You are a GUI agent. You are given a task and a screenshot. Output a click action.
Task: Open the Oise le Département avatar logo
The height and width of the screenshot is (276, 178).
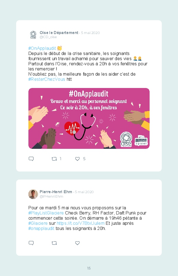[x=33, y=35]
